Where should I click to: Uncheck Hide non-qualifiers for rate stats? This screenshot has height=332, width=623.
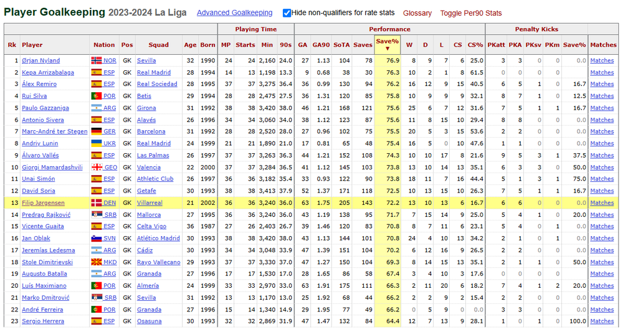point(287,13)
